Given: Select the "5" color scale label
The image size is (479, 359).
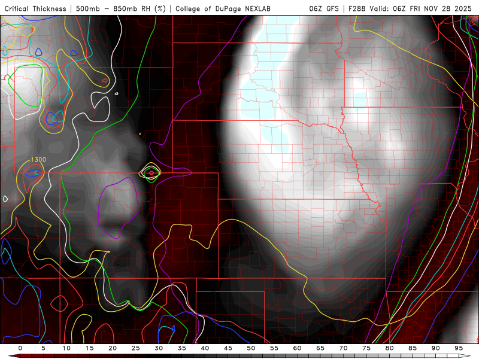Looking at the screenshot, I should [x=43, y=348].
